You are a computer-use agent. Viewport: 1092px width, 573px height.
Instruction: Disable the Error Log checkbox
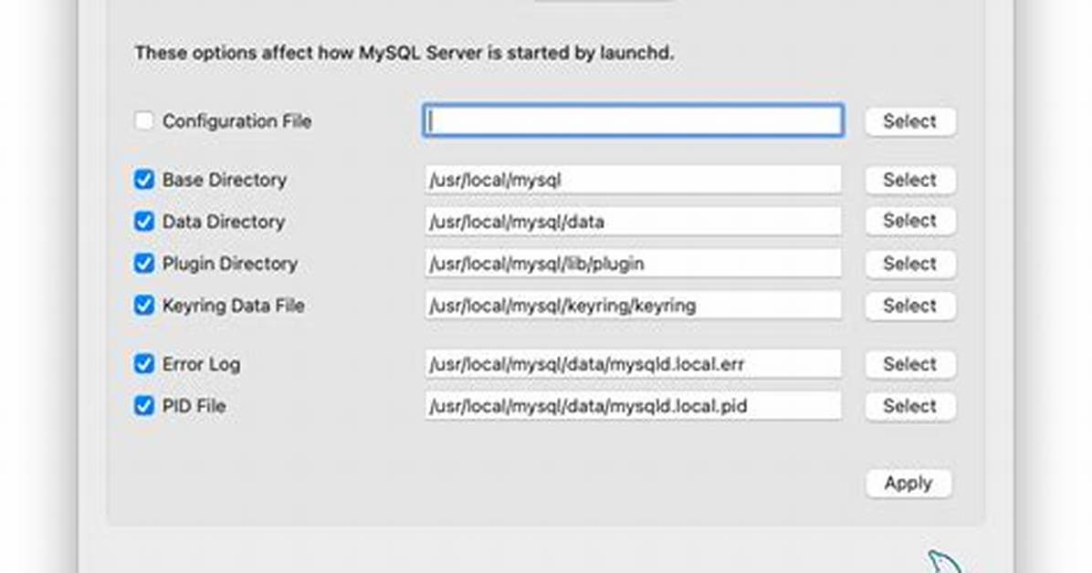pos(144,363)
